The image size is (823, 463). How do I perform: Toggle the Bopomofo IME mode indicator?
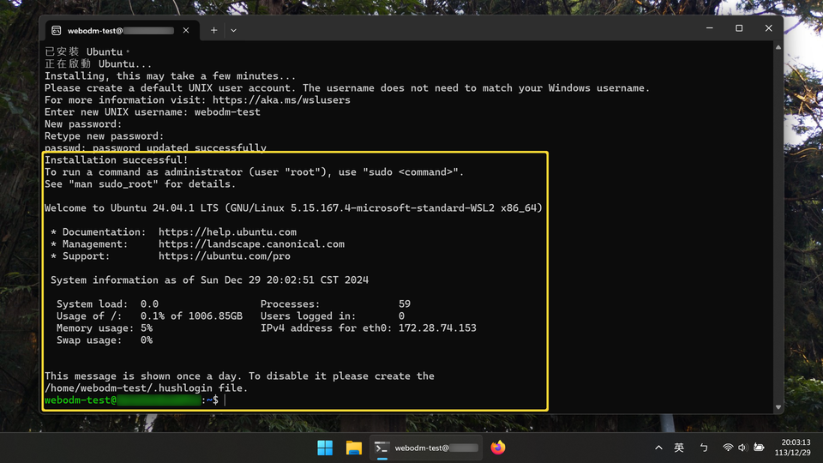pyautogui.click(x=704, y=448)
